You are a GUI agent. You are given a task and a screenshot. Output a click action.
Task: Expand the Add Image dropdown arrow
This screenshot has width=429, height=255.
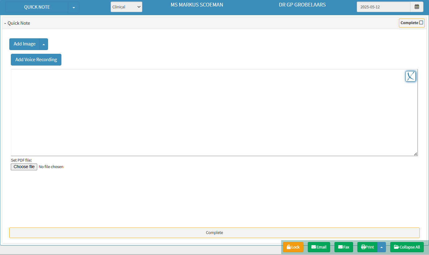click(x=44, y=44)
